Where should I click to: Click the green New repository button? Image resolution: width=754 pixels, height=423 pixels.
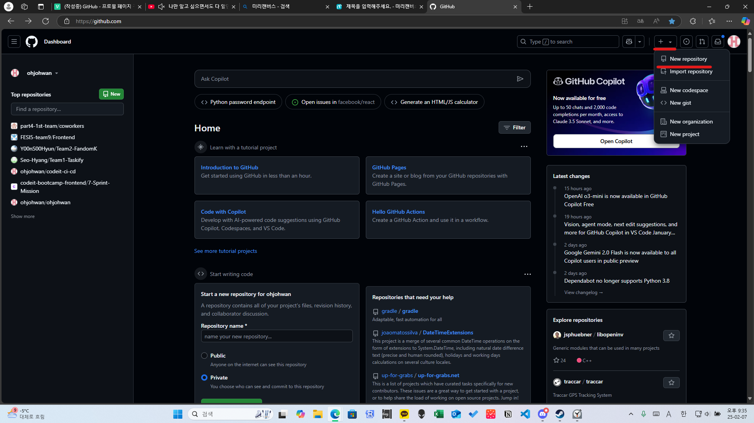click(x=111, y=94)
